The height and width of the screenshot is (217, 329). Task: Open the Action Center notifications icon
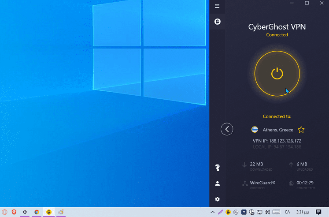pyautogui.click(x=318, y=212)
